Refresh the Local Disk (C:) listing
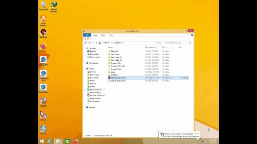This screenshot has height=144, width=257. click(160, 43)
